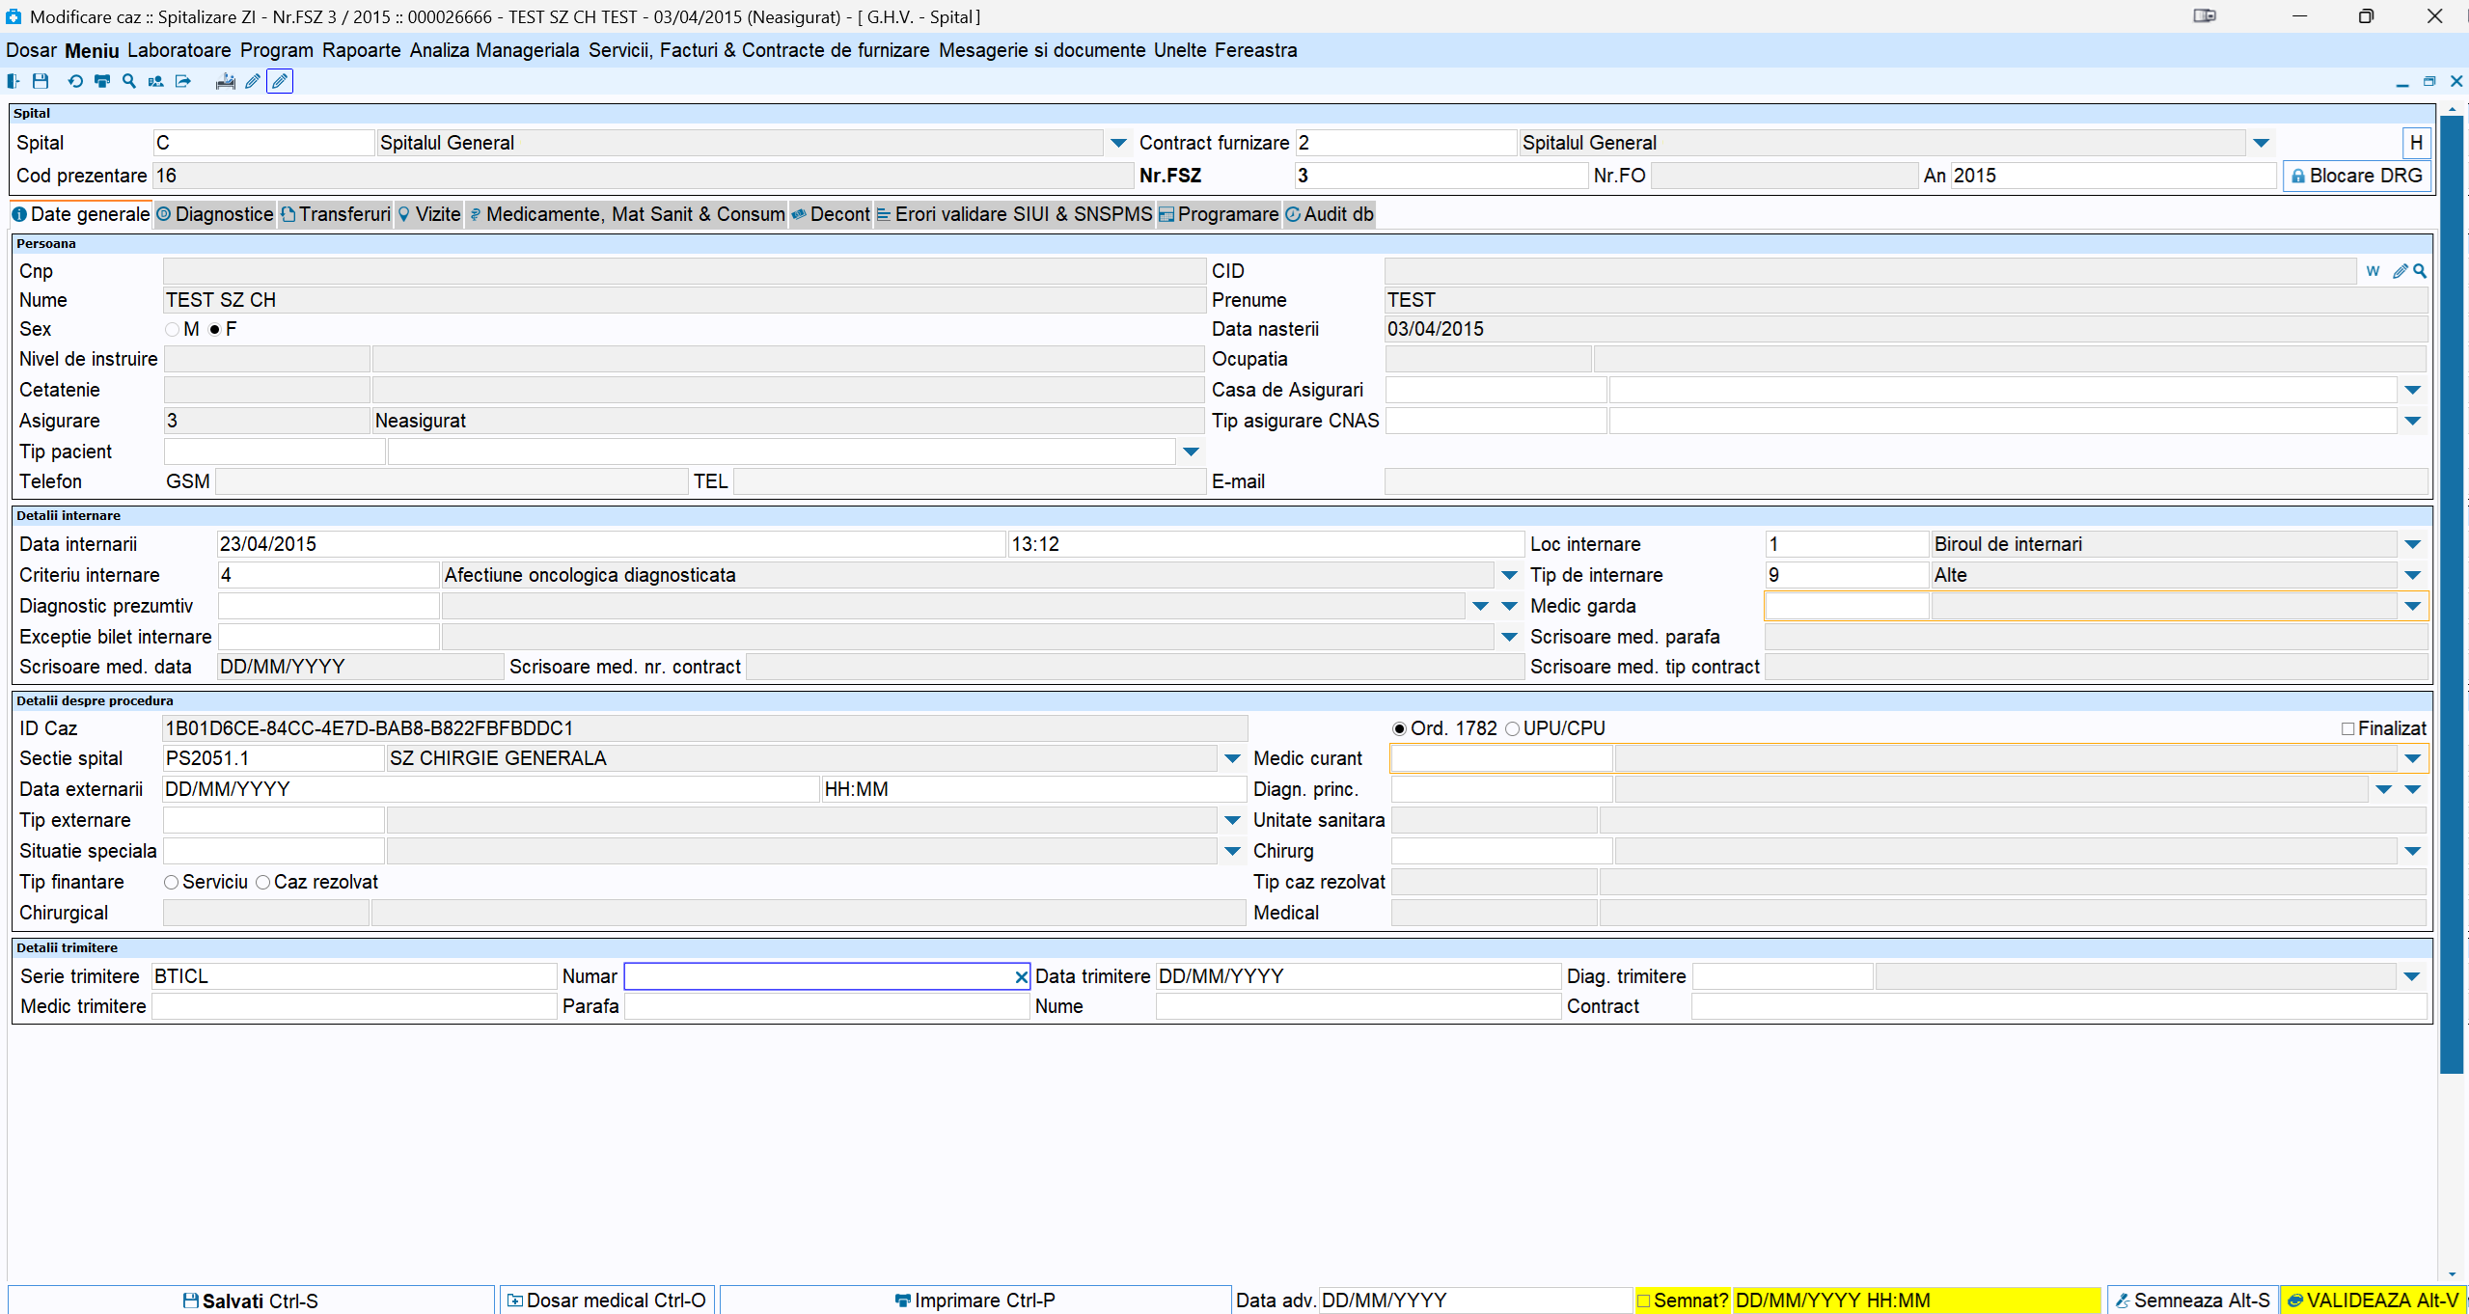Click the Blocare DRG lock button
The image size is (2469, 1314).
coord(2356,176)
